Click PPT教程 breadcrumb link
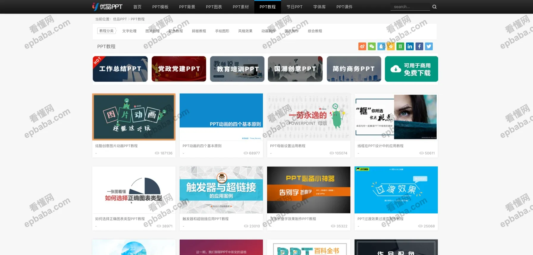Viewport: 533px width, 255px height. (x=138, y=19)
